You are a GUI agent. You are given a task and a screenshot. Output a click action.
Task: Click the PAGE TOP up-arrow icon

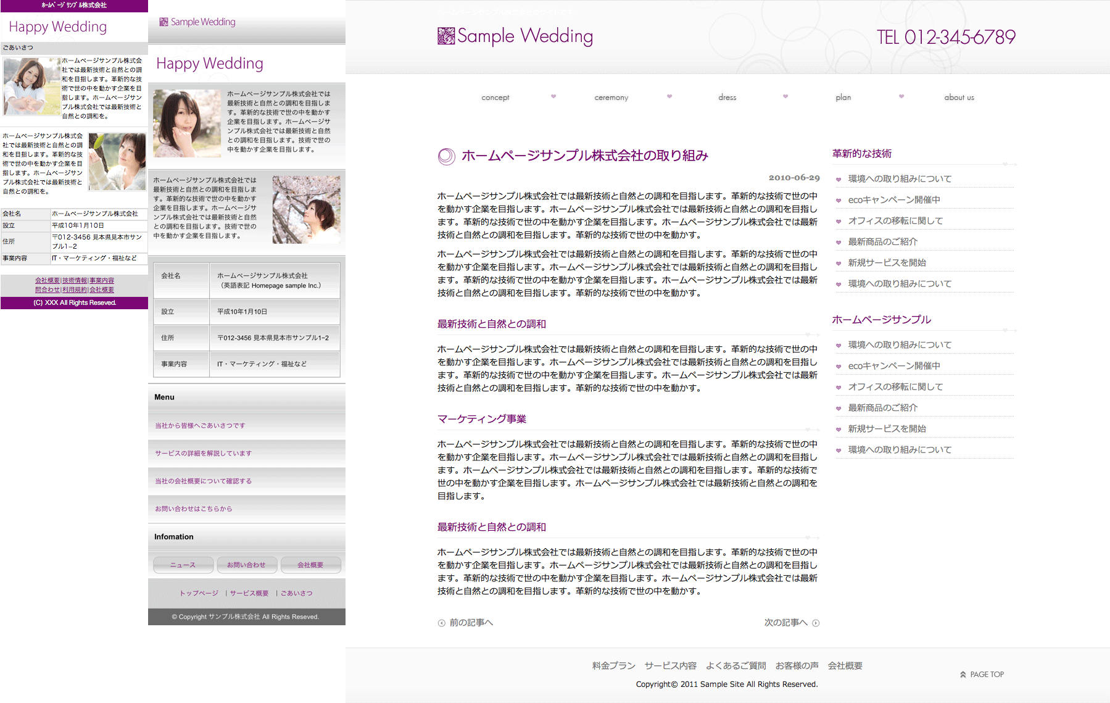point(963,675)
